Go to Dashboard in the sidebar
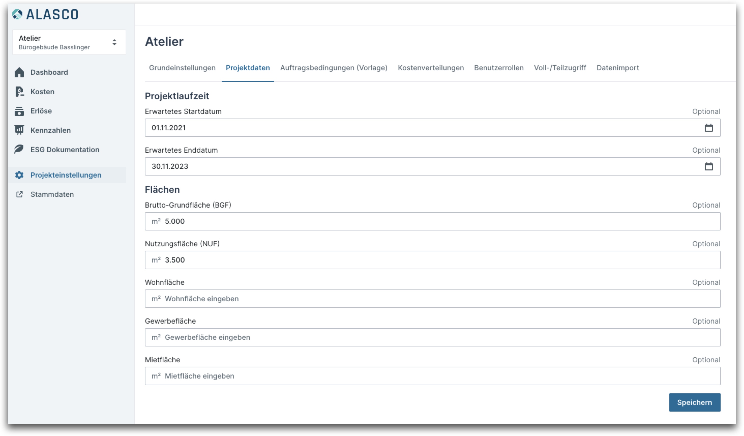Screen dimensions: 744x436 point(49,72)
